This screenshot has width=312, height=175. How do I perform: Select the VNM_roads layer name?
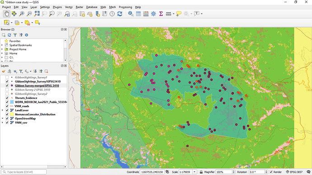point(22,106)
